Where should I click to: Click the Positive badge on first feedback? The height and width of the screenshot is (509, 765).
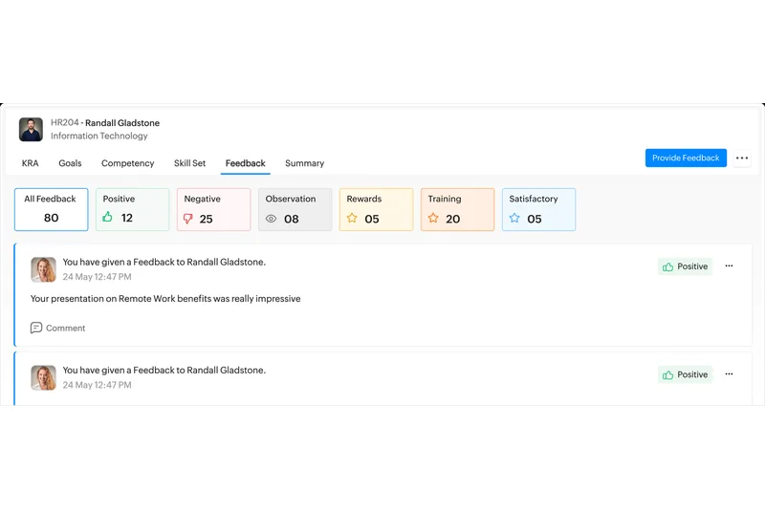[x=685, y=266]
